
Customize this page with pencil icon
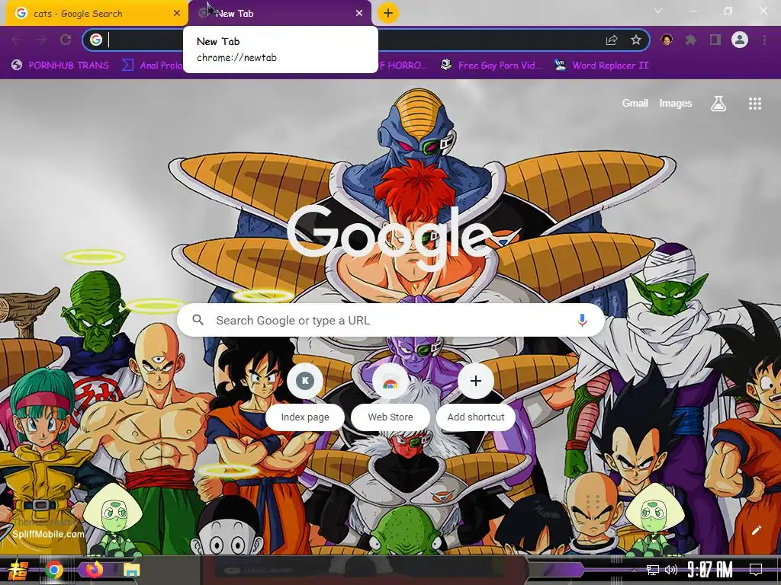[x=756, y=530]
